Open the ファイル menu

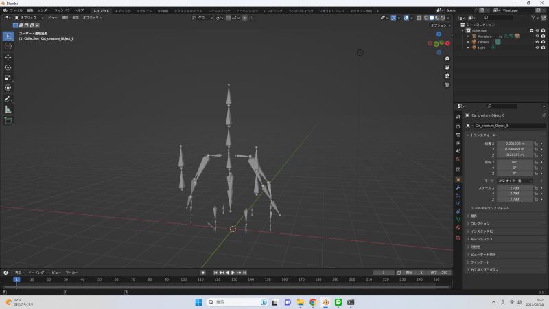16,10
